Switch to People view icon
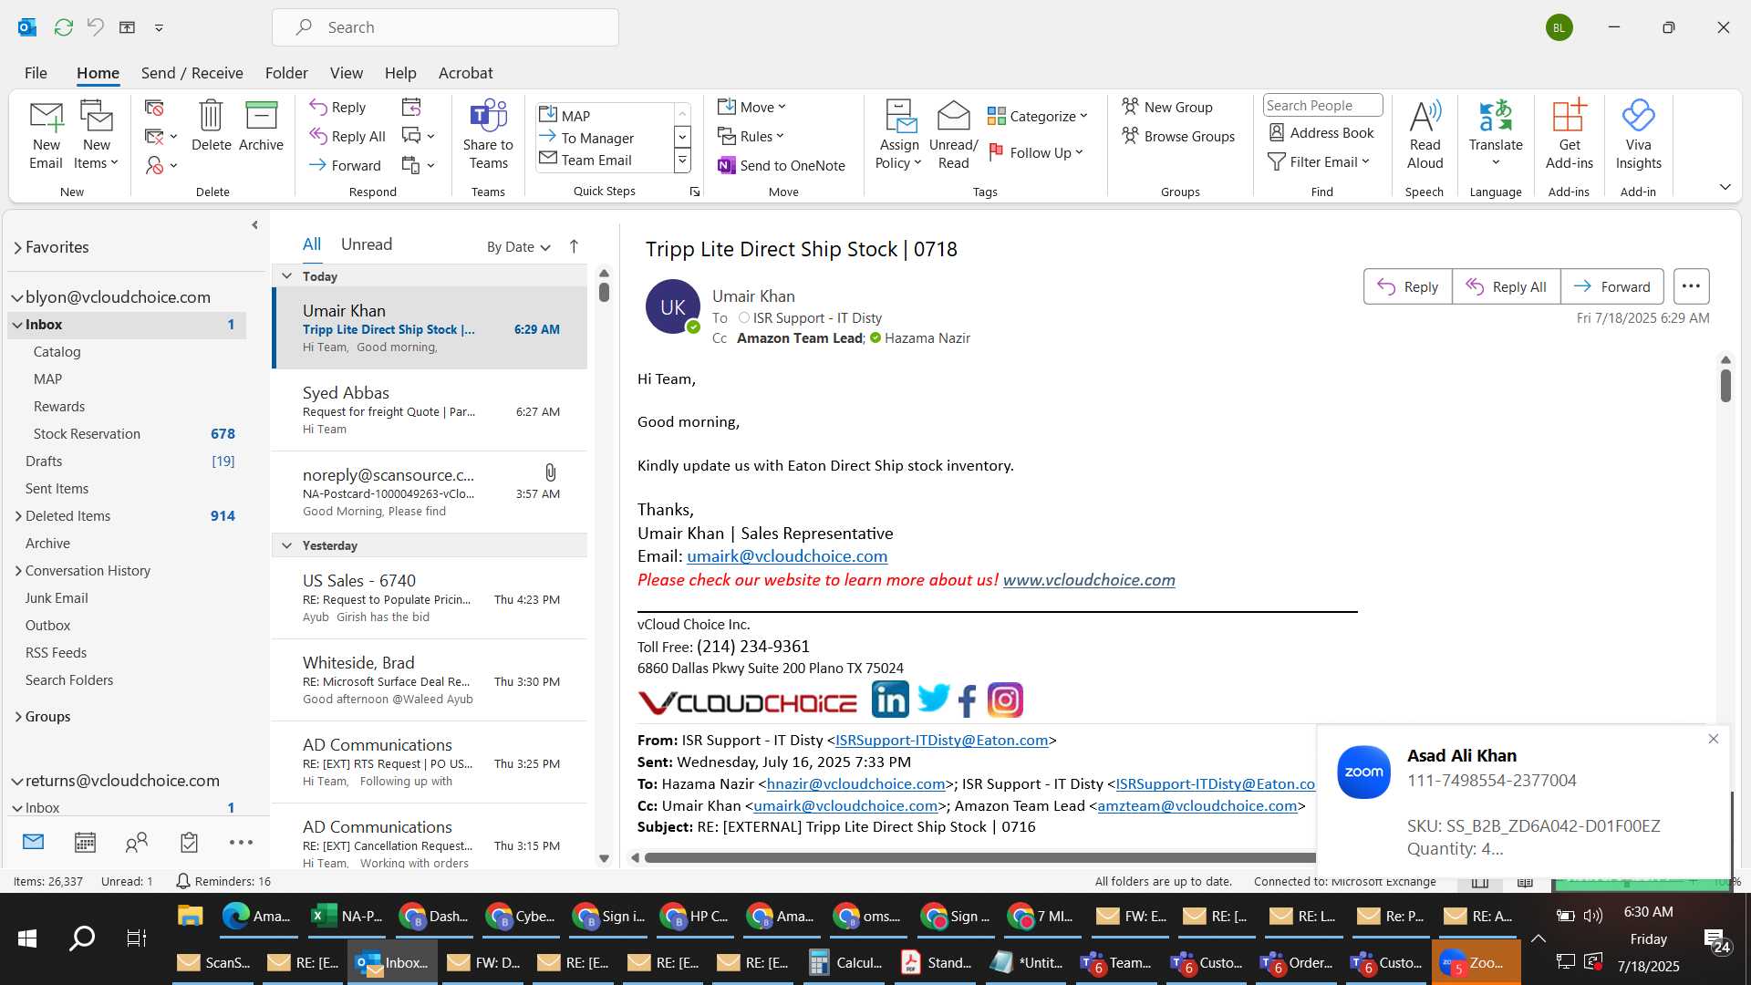Screen dimensions: 1751x985 pyautogui.click(x=137, y=843)
